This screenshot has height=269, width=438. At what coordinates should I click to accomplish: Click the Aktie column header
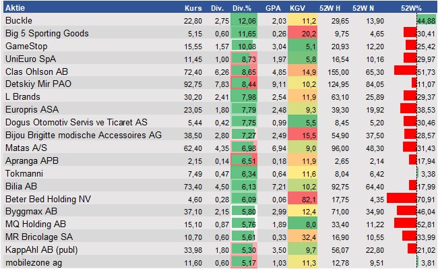pyautogui.click(x=15, y=8)
